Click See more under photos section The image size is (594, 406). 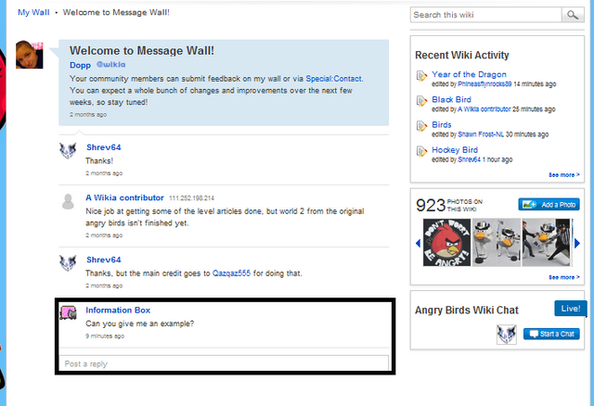(564, 277)
